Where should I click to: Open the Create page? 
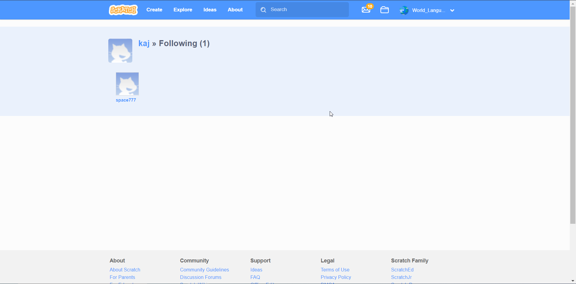point(154,10)
